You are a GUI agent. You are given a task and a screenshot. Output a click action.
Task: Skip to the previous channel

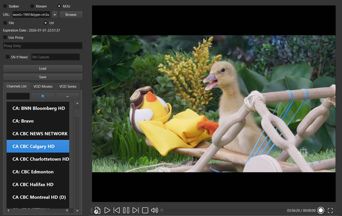117,210
